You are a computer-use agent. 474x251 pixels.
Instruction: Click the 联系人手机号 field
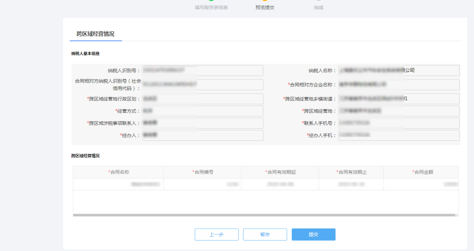pos(399,123)
